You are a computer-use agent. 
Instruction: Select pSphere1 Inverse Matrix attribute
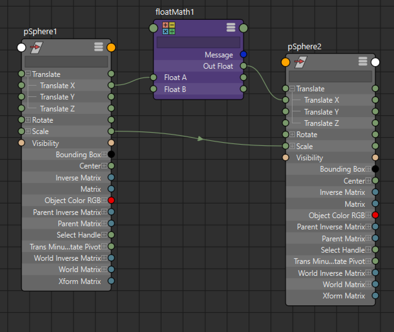[78, 178]
